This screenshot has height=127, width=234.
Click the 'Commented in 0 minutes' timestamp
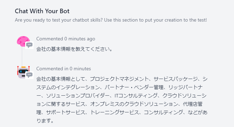[64, 69]
